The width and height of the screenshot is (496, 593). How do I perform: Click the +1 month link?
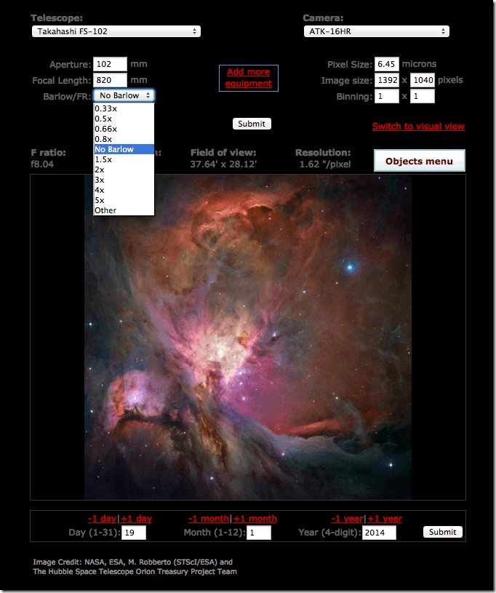click(x=255, y=519)
